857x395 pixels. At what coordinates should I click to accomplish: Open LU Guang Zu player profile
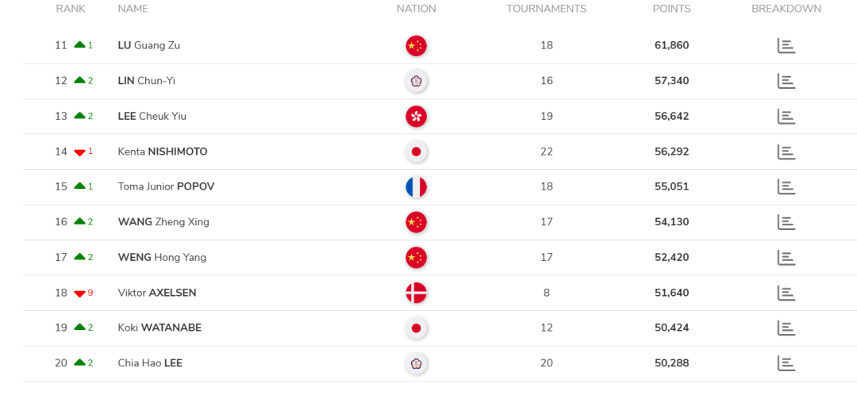(x=148, y=45)
